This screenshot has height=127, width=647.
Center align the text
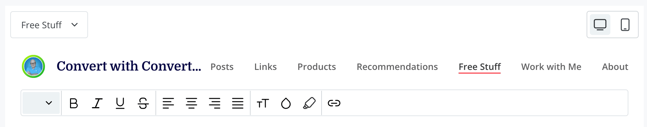tap(191, 103)
